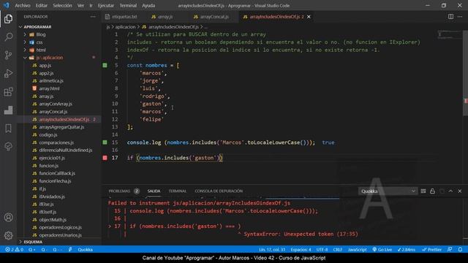468x263 pixels.
Task: Open the Explorer view in activity bar
Action: (8, 19)
